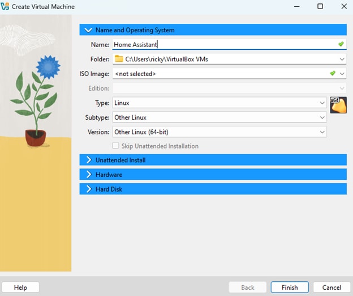
Task: Click the 'Type:' label
Action: pos(102,103)
